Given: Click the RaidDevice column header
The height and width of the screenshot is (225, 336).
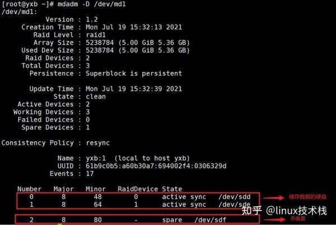Looking at the screenshot, I should click(x=138, y=189).
